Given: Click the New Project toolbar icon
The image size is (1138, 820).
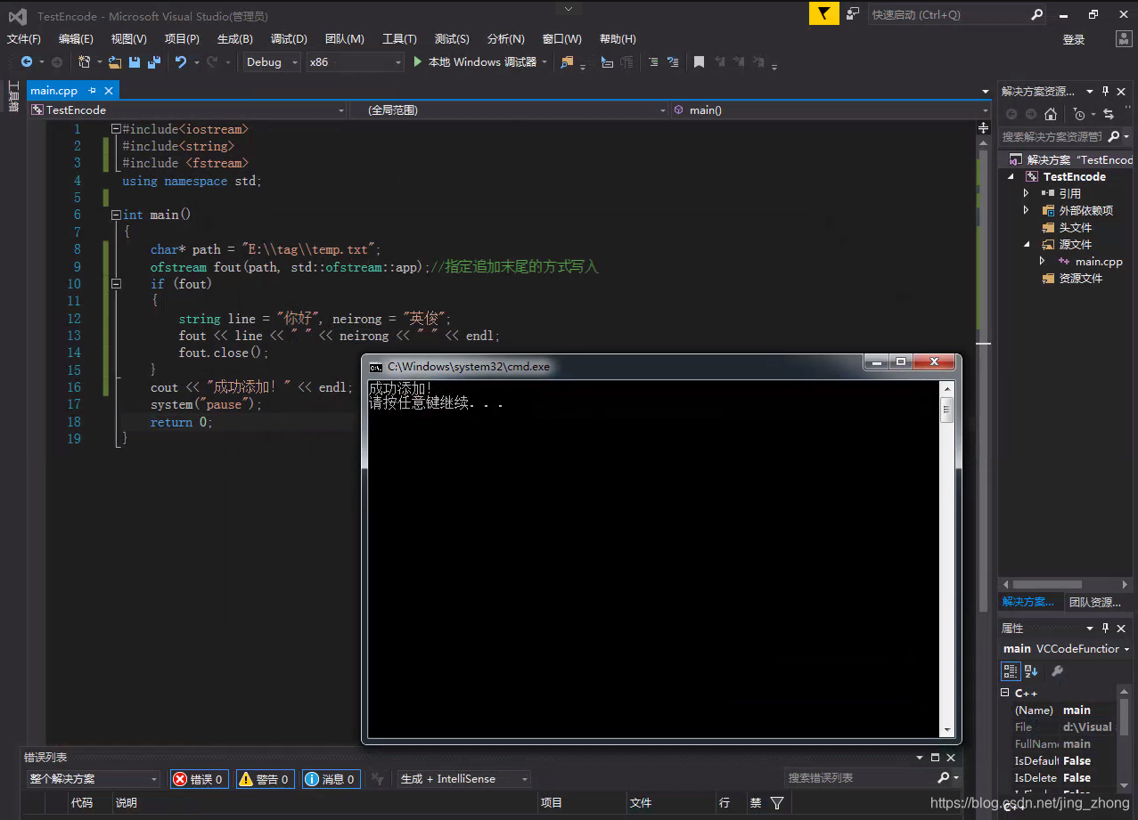Looking at the screenshot, I should click(84, 62).
